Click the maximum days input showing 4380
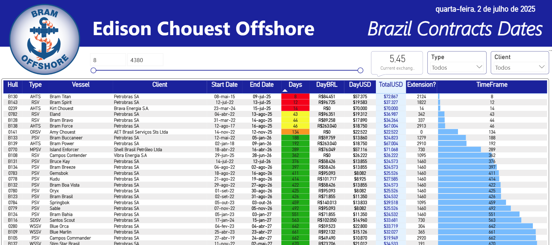Screen dimensions: 552x245 tap(145, 60)
